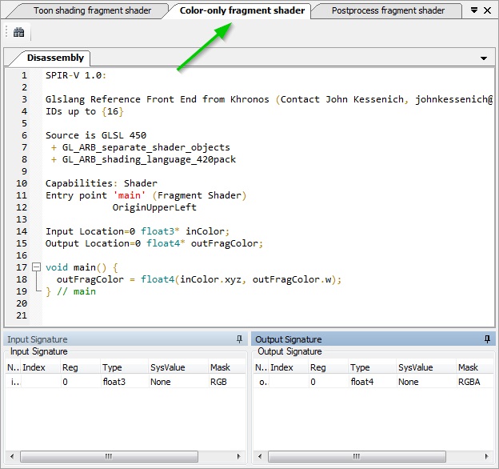This screenshot has height=469, width=499.
Task: Sort Input Signature by Mask column
Action: 227,367
